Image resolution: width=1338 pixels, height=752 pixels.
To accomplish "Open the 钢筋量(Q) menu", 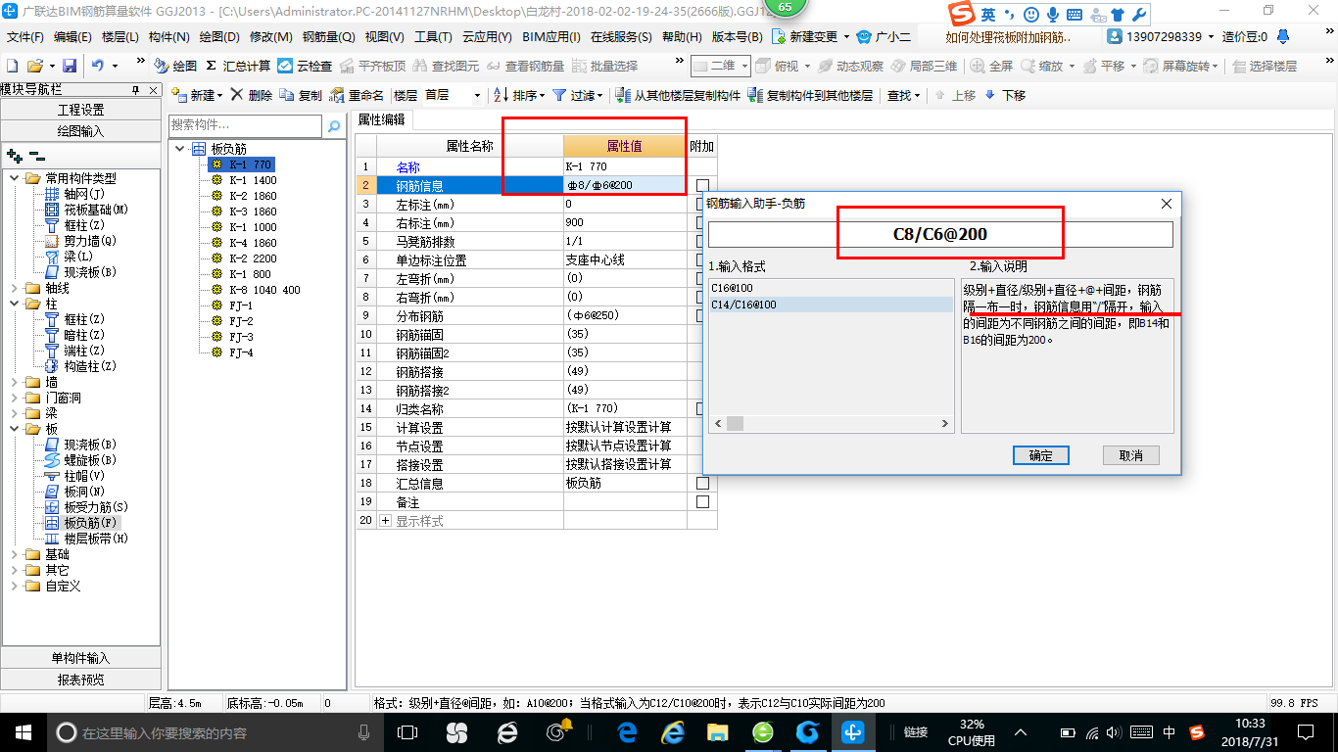I will coord(329,36).
